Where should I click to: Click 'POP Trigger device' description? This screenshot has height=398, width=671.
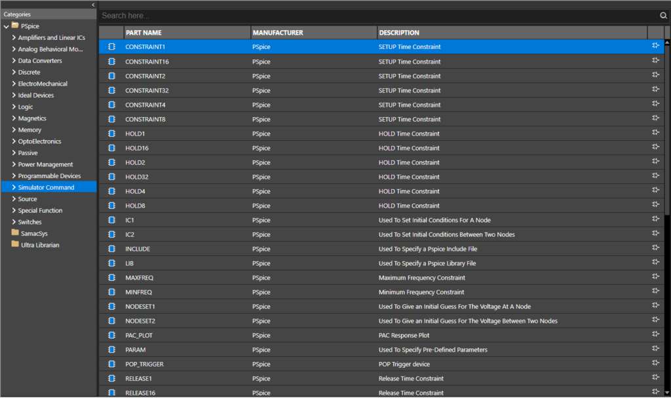(x=404, y=364)
